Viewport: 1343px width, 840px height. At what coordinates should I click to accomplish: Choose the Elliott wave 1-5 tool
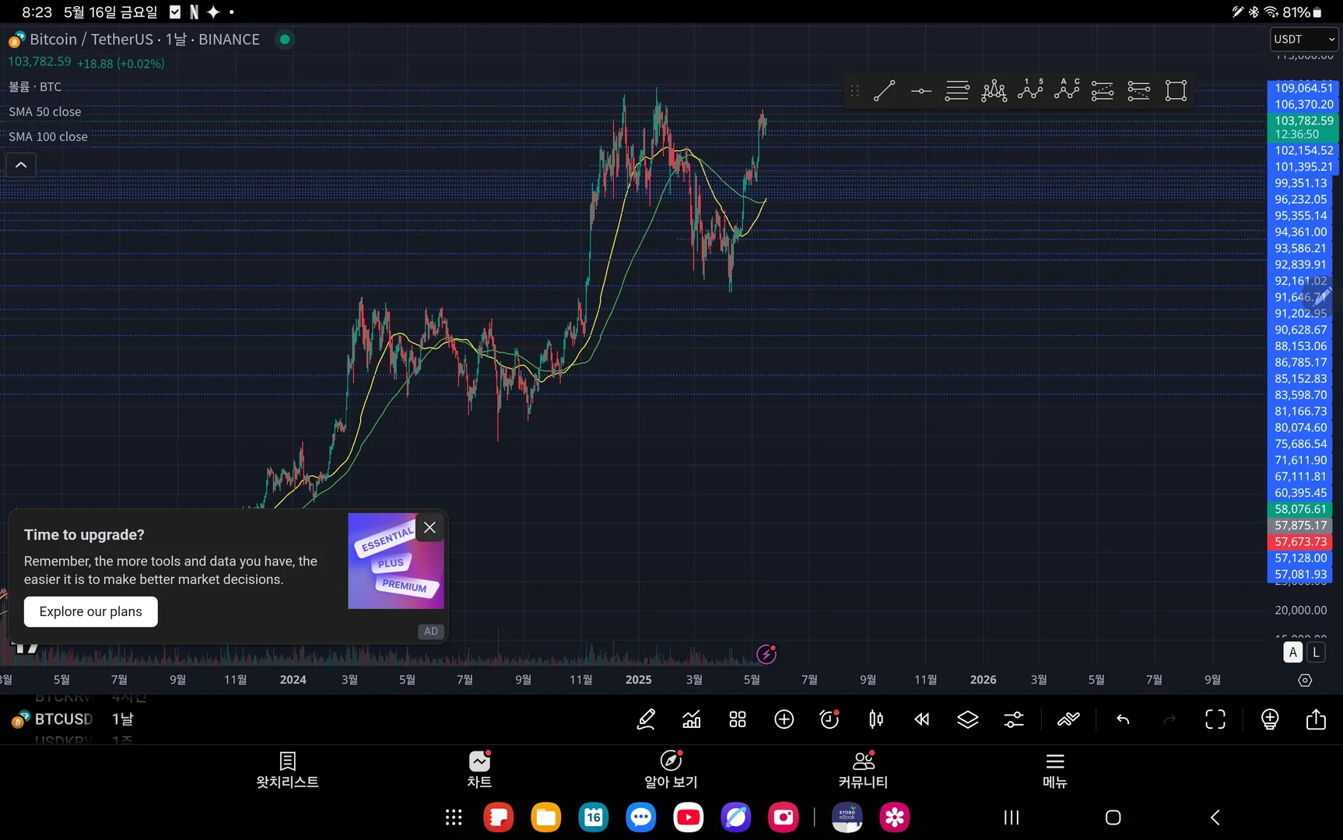pos(1030,91)
